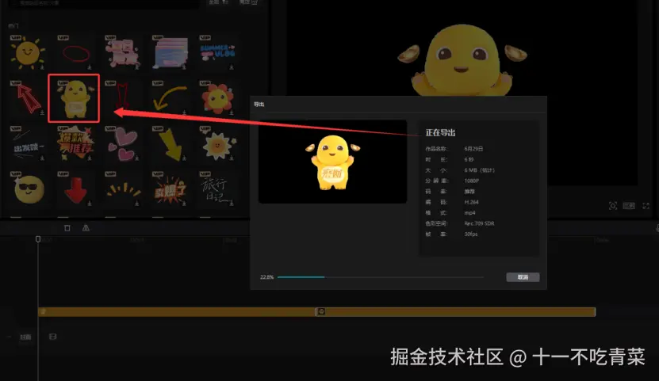Select the solid red down arrow sticker
Viewport: 659px width, 381px height.
tap(75, 189)
